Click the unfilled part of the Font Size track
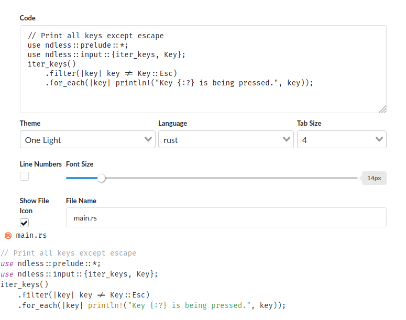This screenshot has height=320, width=406. [x=231, y=178]
